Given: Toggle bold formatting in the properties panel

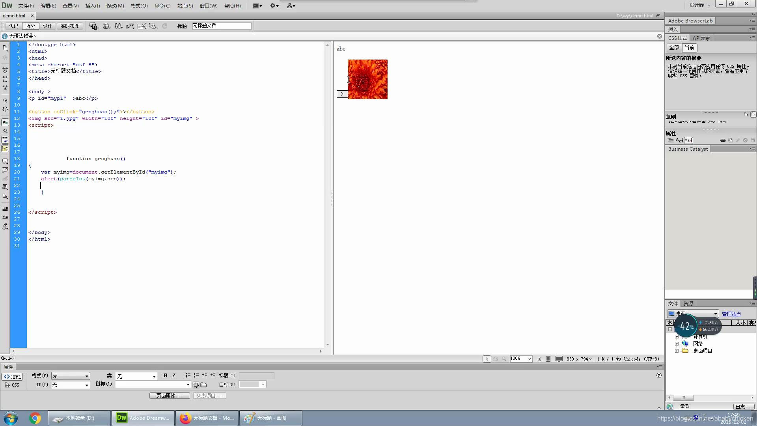Looking at the screenshot, I should coord(165,376).
